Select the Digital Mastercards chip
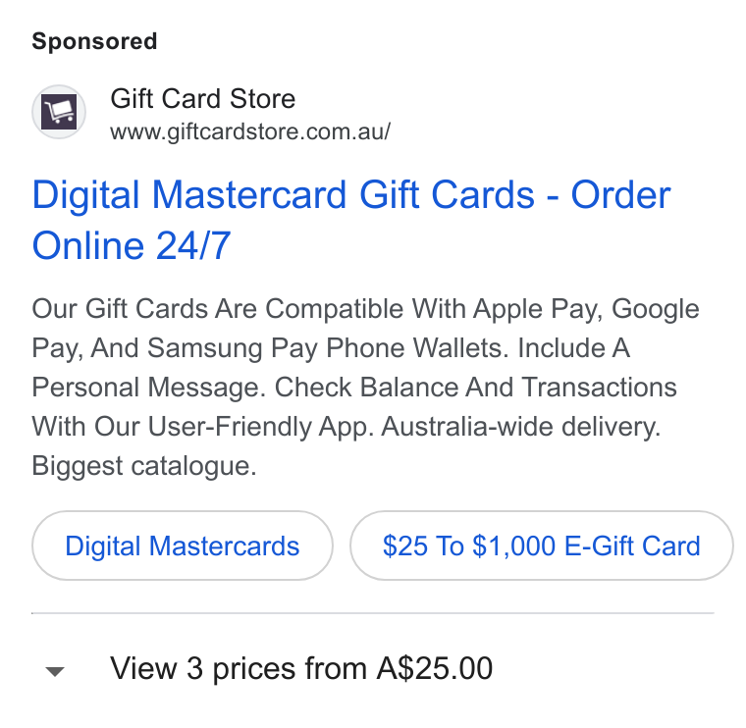746x728 pixels. [183, 546]
